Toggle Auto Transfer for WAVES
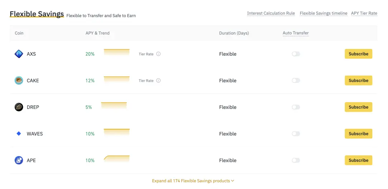Screen dimensions: 388x189 coord(296,134)
